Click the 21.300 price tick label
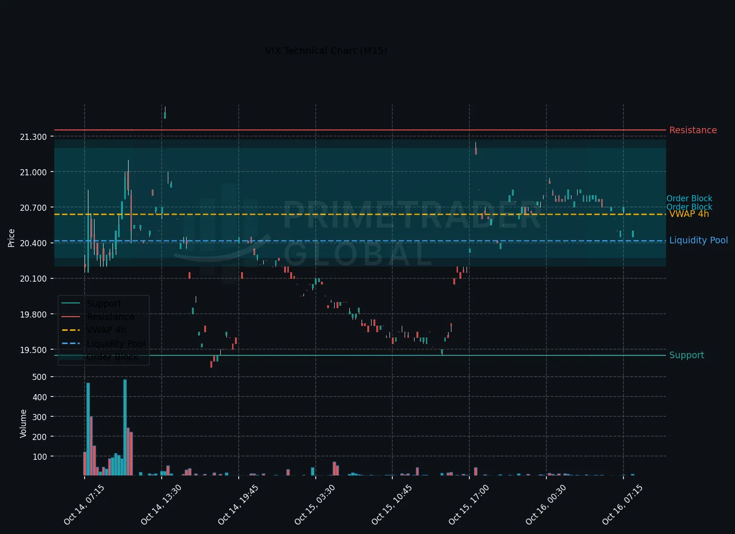Image resolution: width=735 pixels, height=534 pixels. point(33,137)
